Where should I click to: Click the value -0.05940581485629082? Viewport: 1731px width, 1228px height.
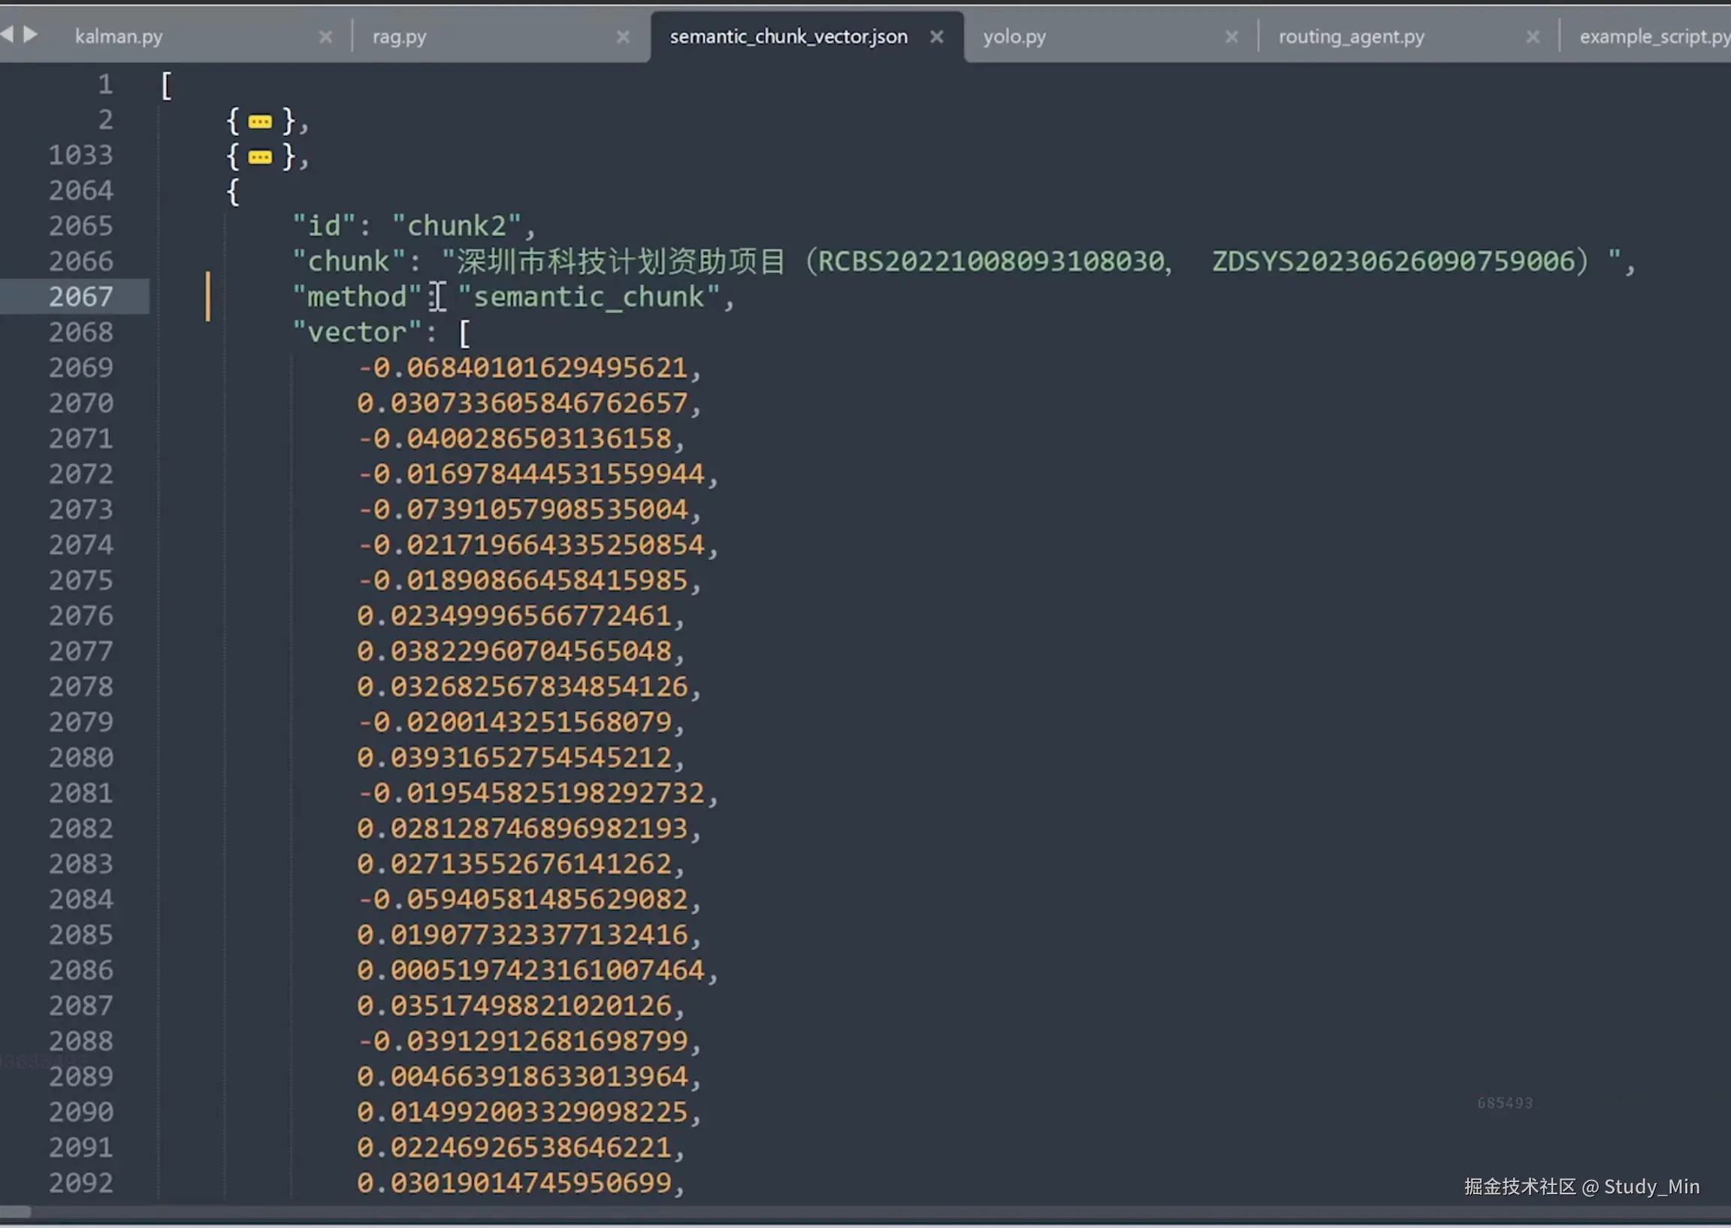[522, 900]
